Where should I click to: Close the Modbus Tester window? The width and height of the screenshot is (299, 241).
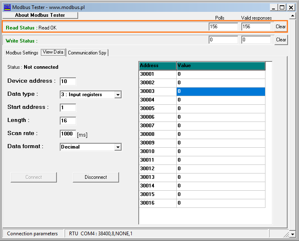click(x=291, y=8)
